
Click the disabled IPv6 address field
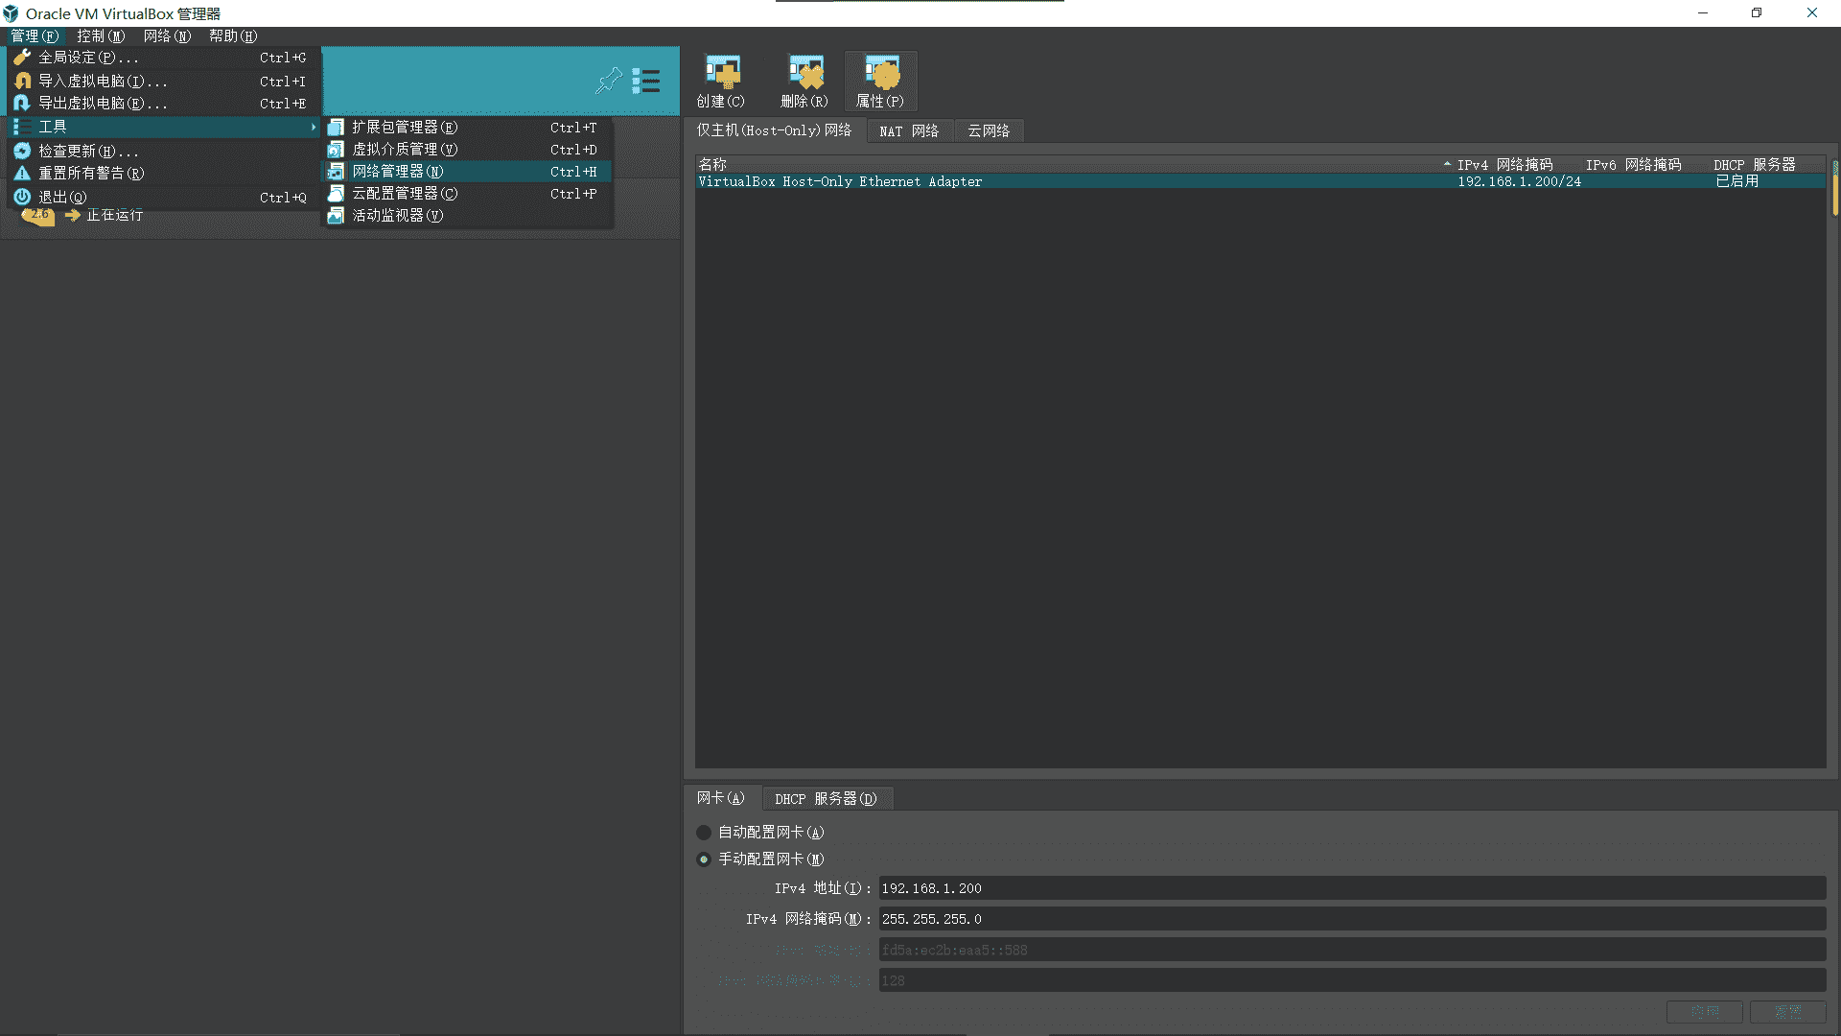click(1352, 950)
